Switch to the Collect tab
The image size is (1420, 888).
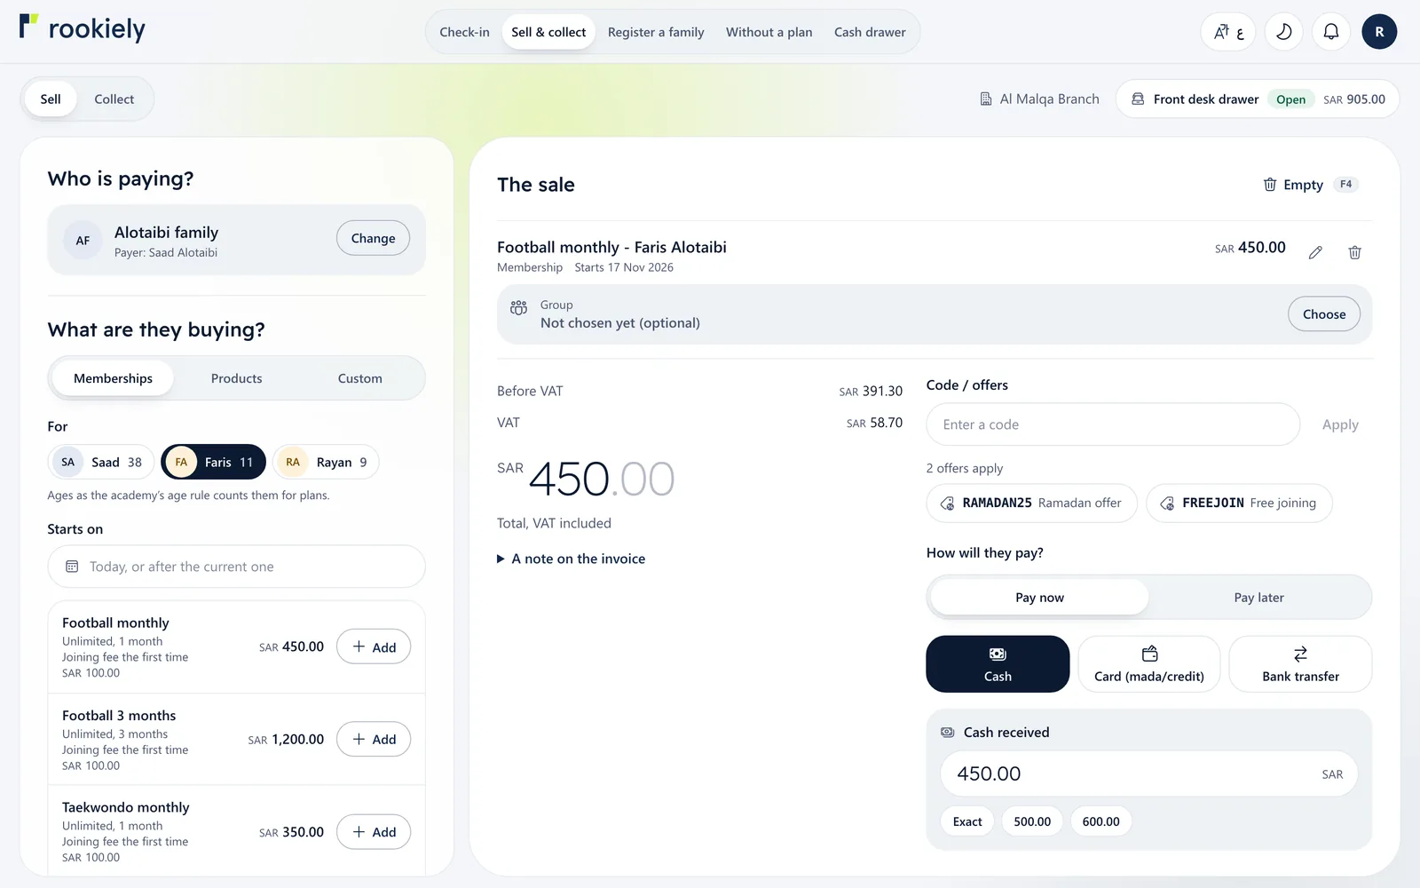coord(114,99)
